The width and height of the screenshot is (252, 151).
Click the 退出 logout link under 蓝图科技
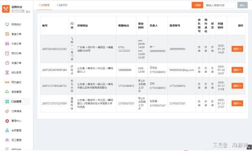[x=28, y=11]
